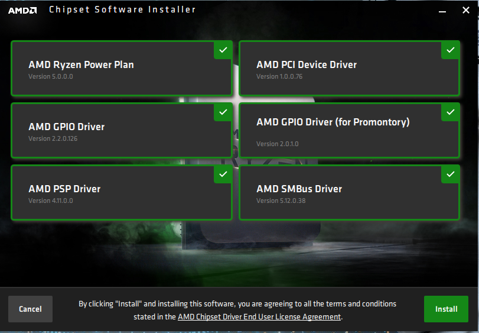Viewport: 479px width, 333px height.
Task: Deselect the AMD SMBus Driver checkmark
Action: (x=450, y=174)
